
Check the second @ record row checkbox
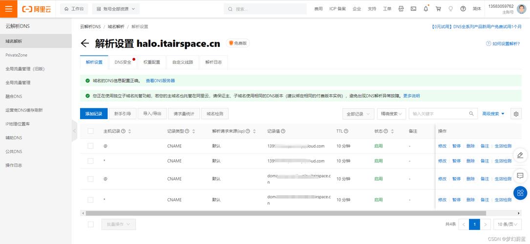pyautogui.click(x=90, y=179)
